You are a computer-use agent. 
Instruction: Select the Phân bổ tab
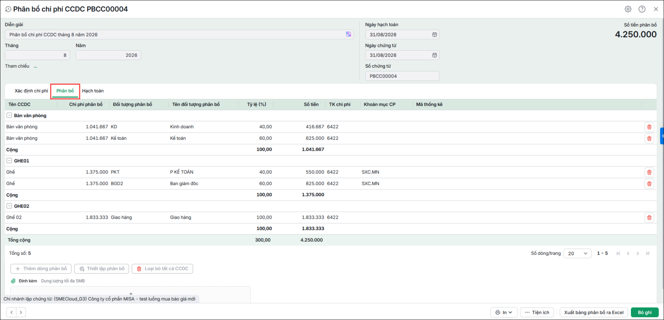[65, 91]
